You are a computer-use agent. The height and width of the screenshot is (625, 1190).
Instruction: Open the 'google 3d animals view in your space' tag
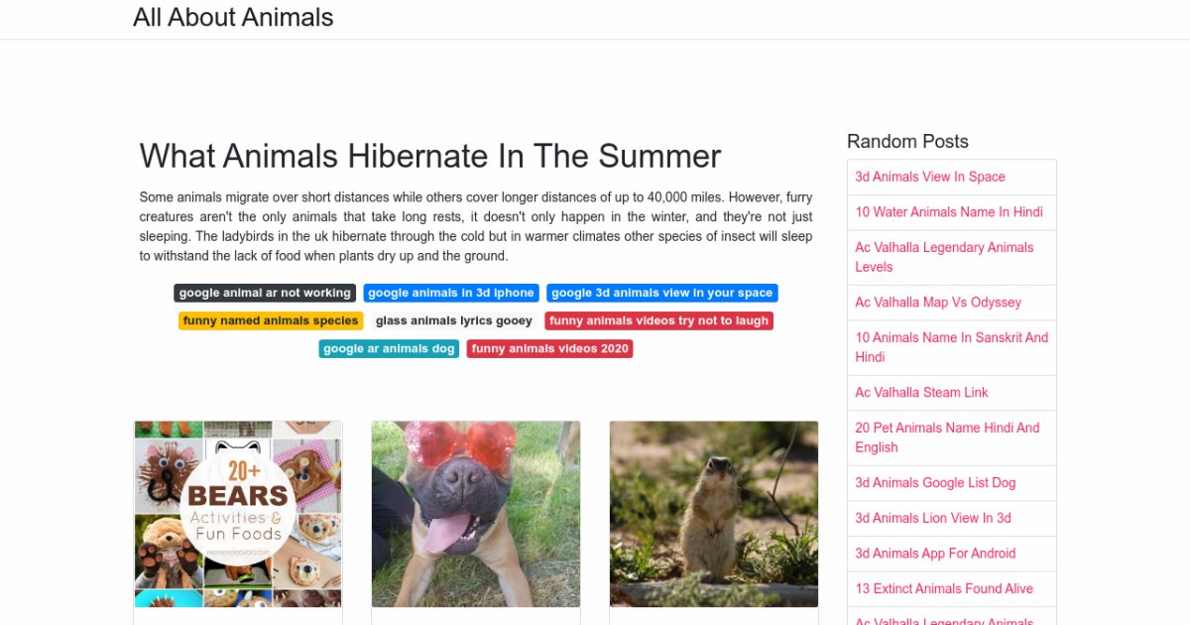pos(661,293)
